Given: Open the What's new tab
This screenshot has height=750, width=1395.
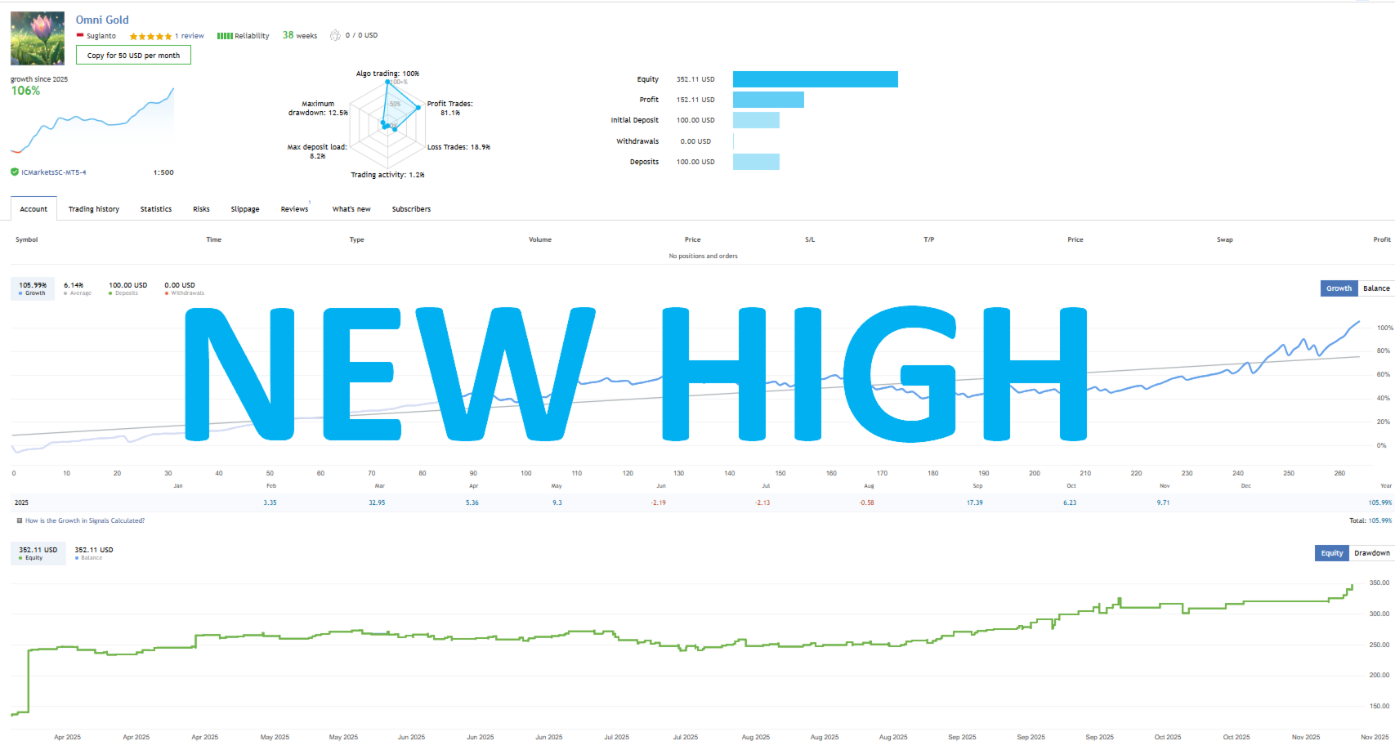Looking at the screenshot, I should tap(351, 209).
